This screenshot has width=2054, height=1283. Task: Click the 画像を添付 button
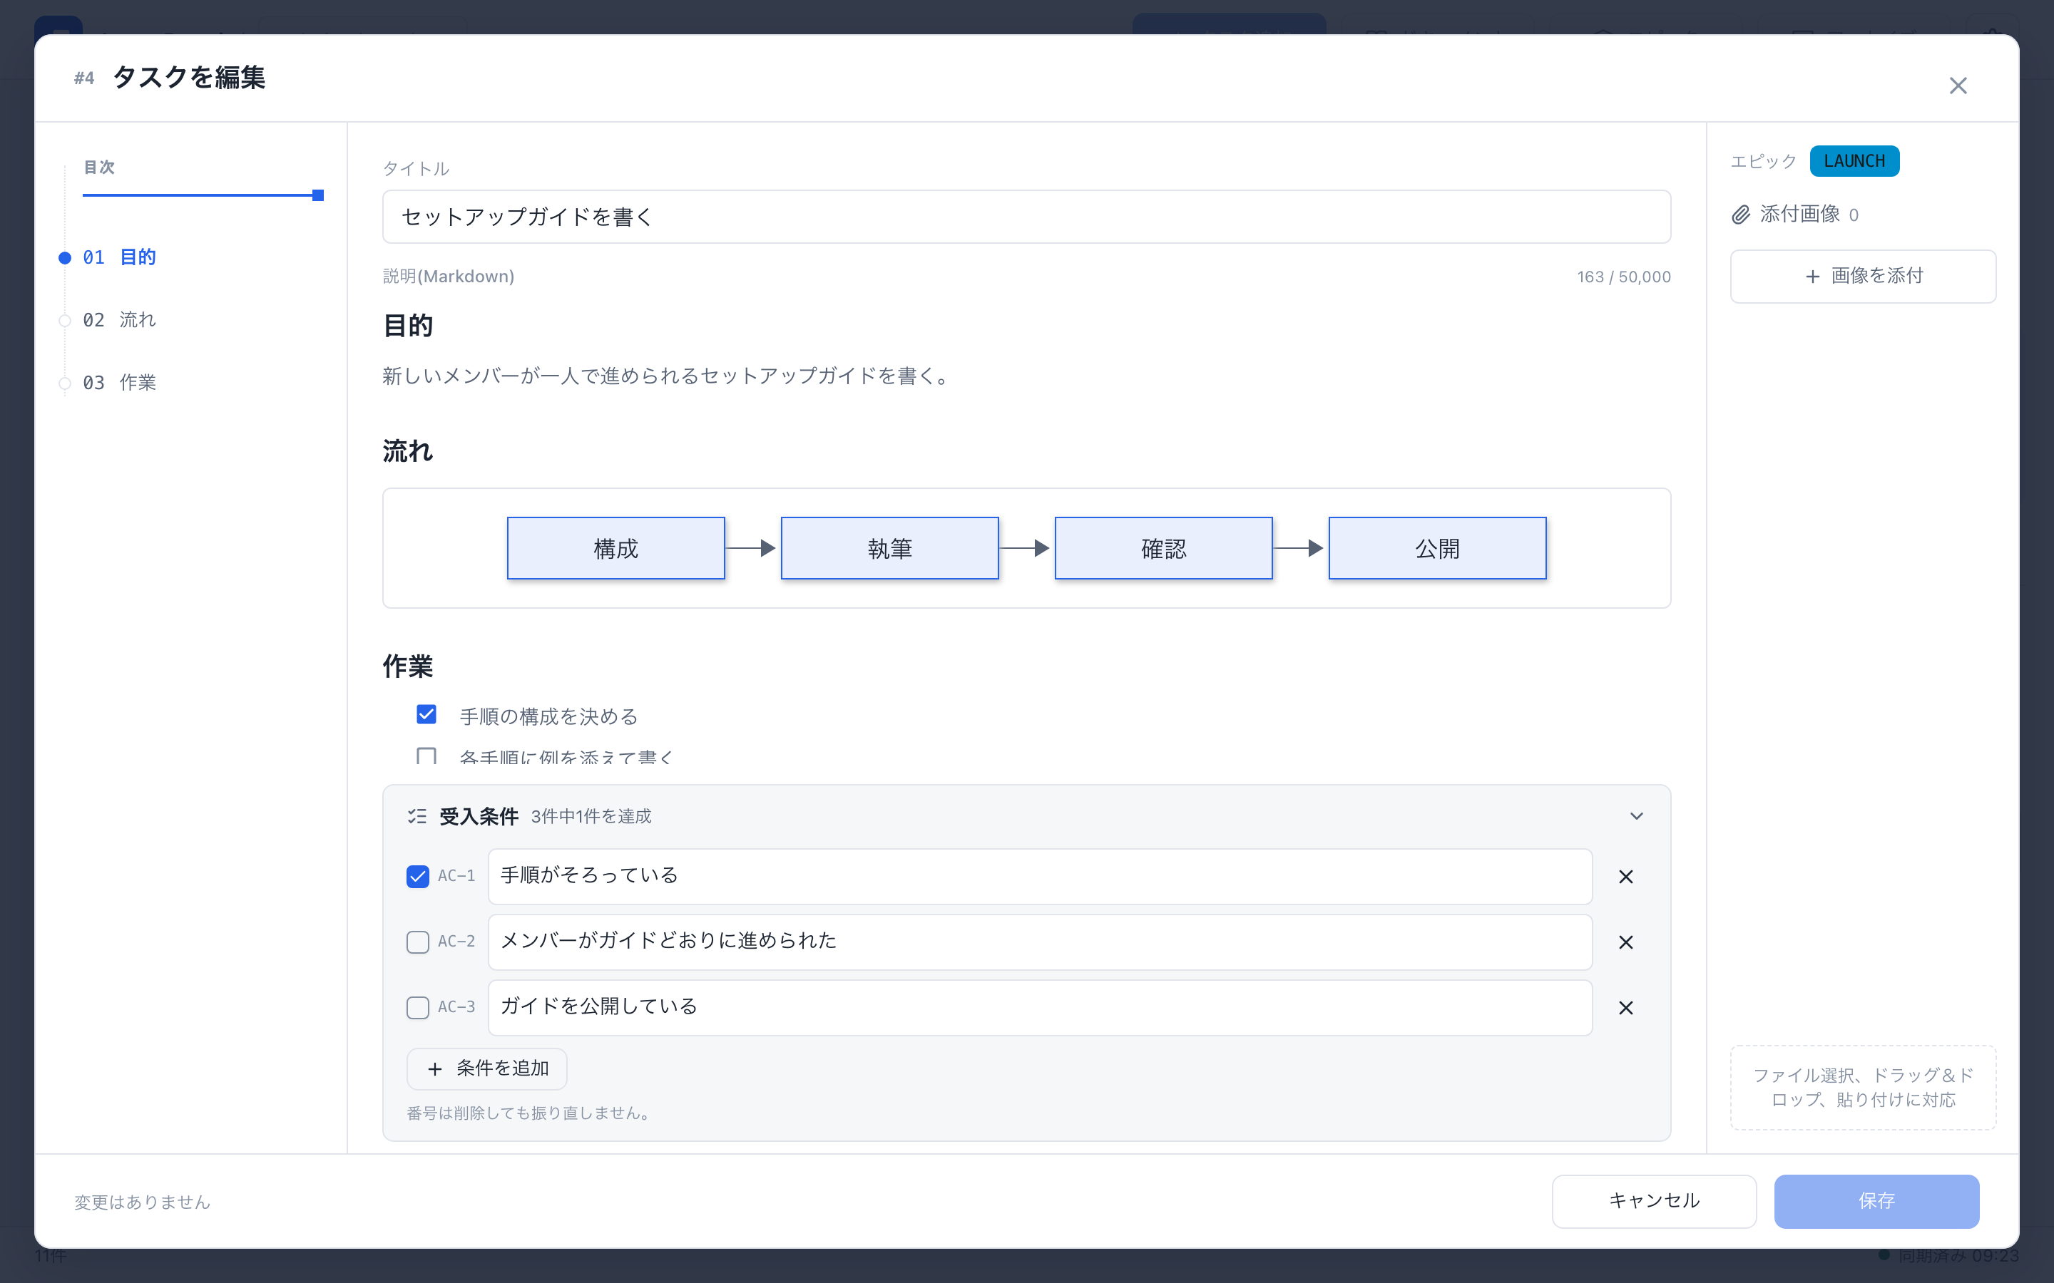tap(1863, 276)
